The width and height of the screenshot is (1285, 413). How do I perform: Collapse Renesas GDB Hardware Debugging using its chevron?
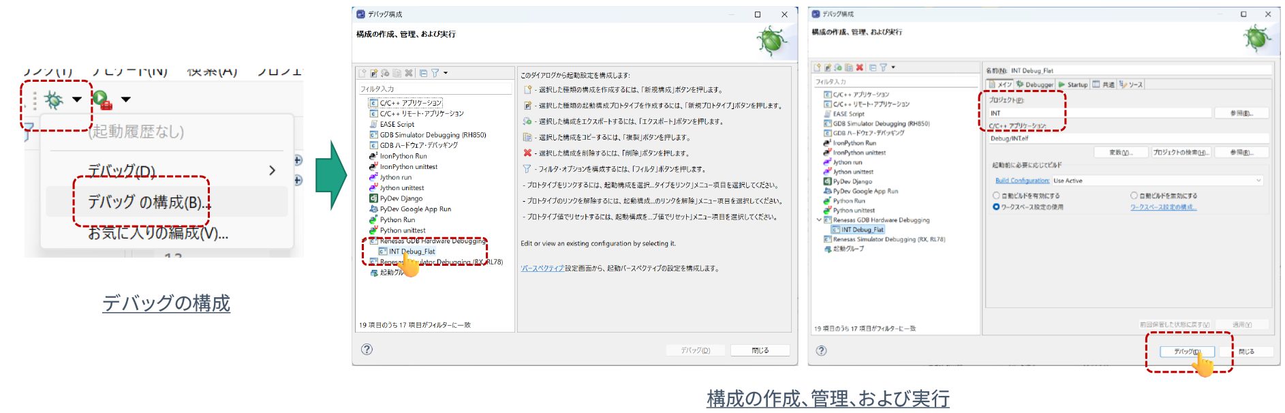click(x=819, y=220)
